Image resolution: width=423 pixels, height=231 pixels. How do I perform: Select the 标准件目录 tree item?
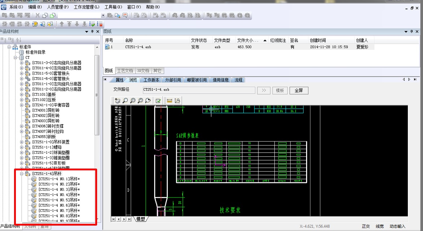(x=36, y=52)
